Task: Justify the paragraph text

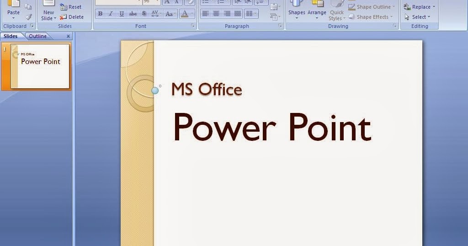Action: tap(238, 14)
